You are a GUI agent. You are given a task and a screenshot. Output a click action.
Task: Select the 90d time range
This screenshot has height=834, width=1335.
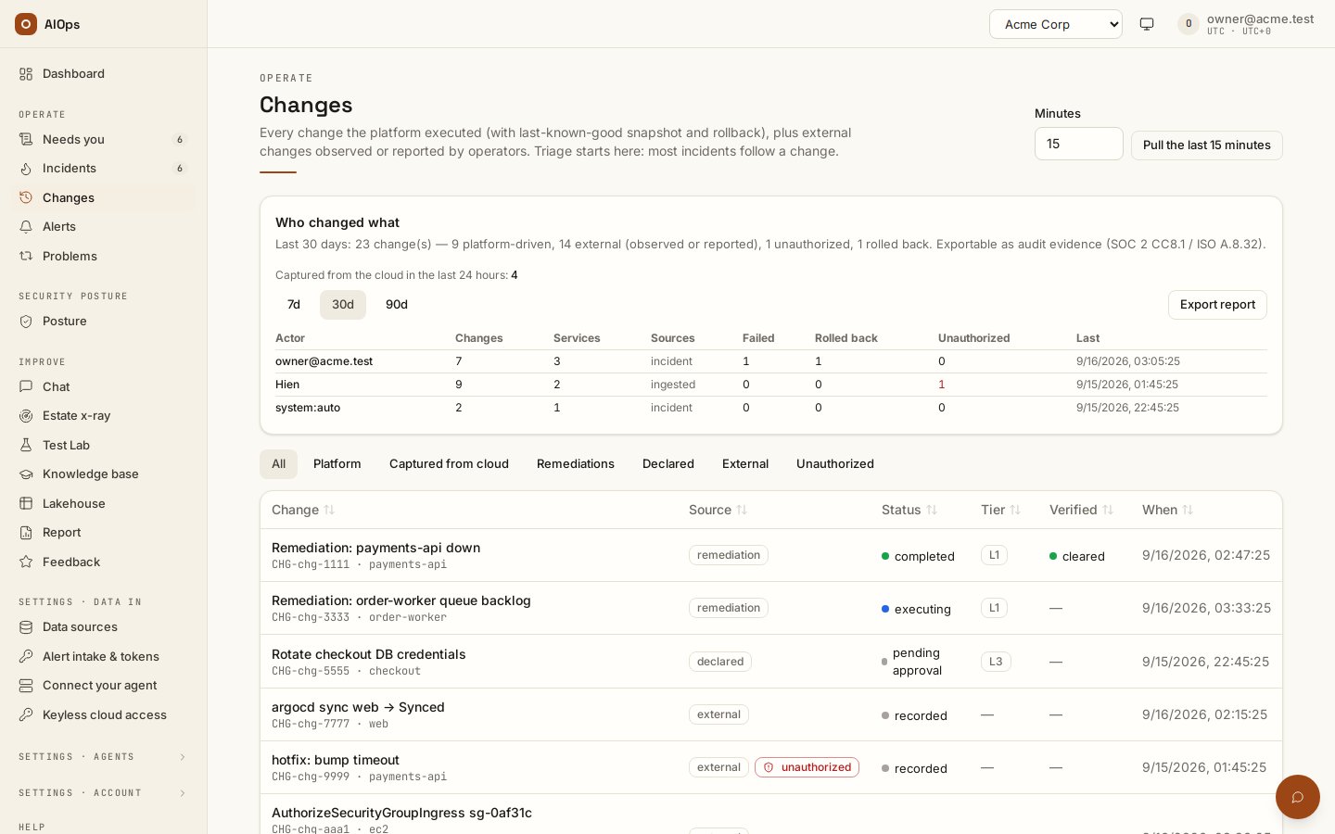coord(397,305)
